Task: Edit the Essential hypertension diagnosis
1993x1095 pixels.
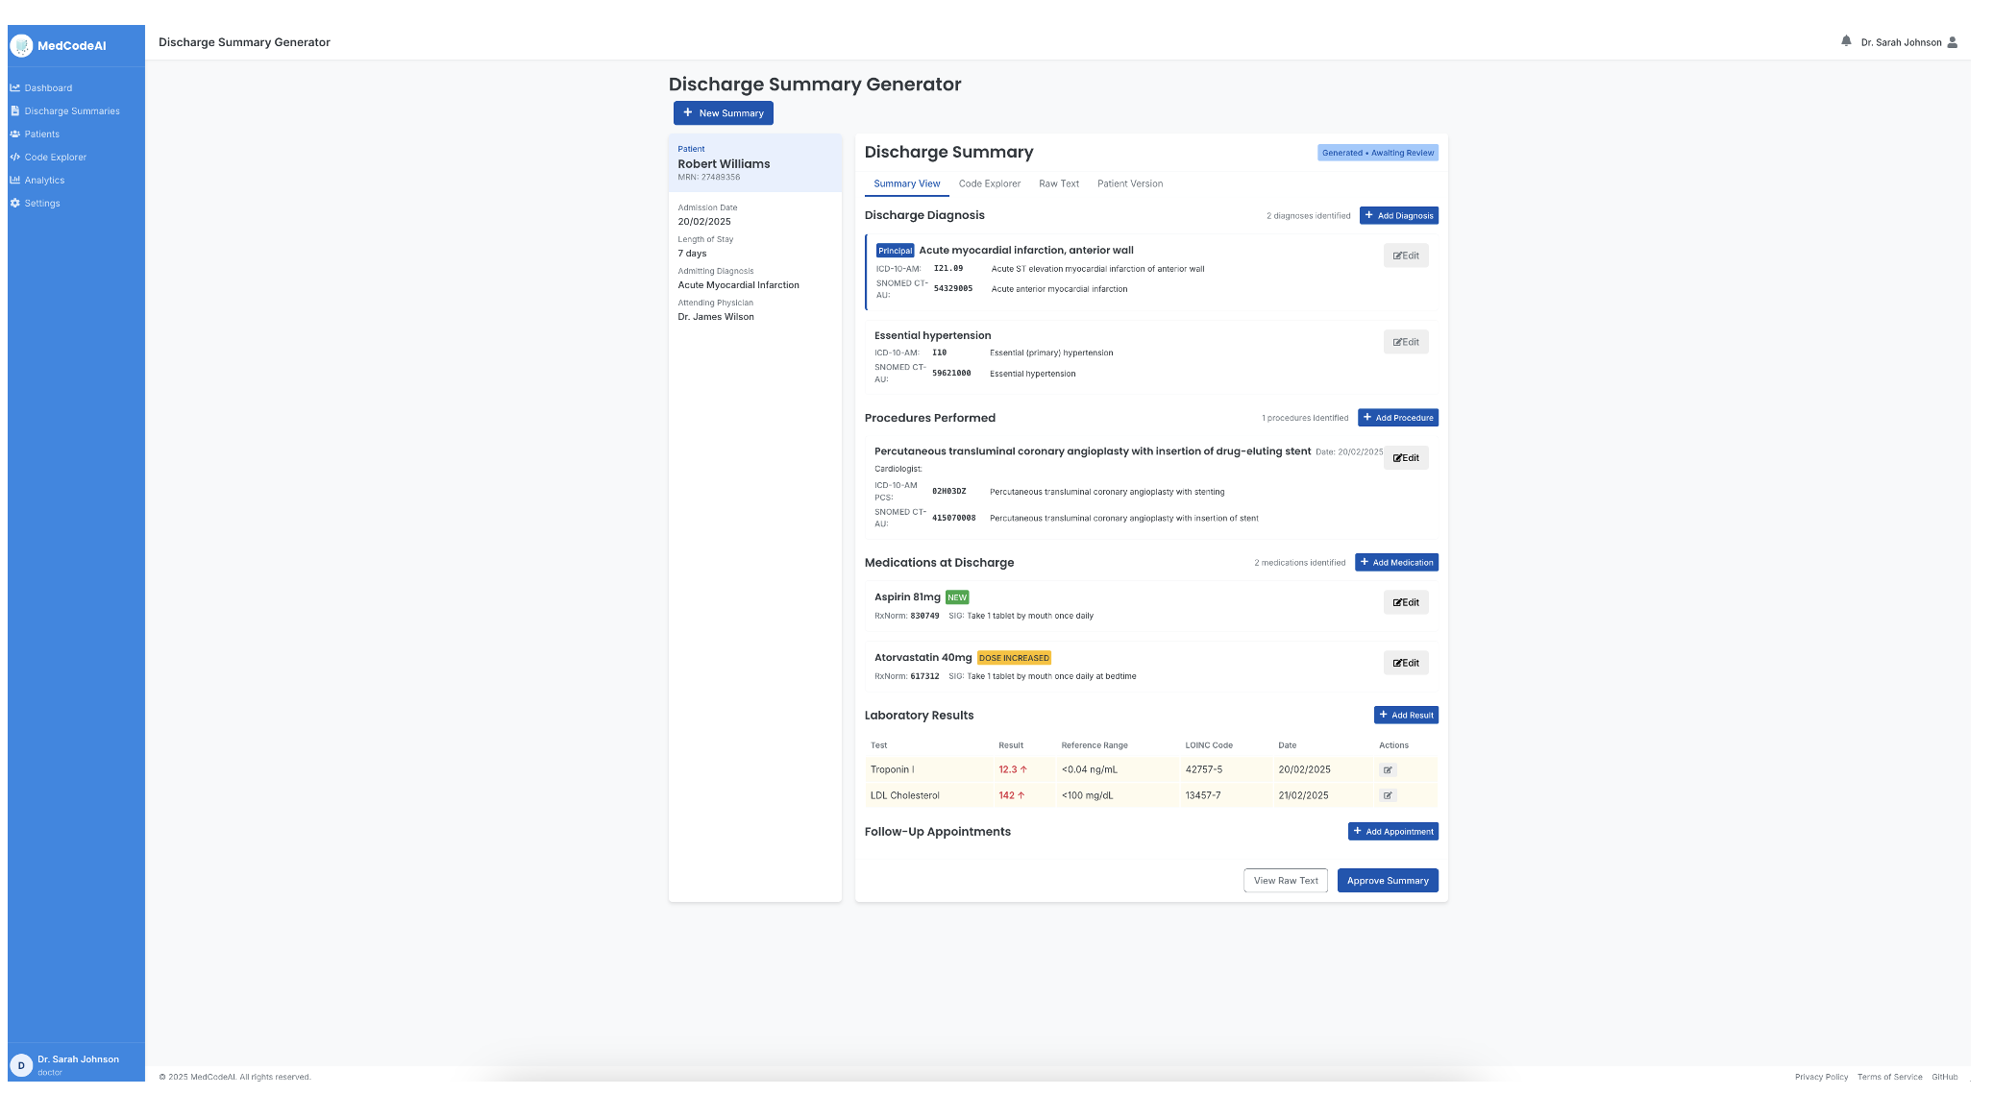Action: [x=1406, y=342]
